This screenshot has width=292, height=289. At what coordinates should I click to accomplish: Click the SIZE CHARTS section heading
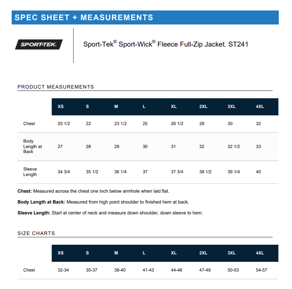point(36,233)
